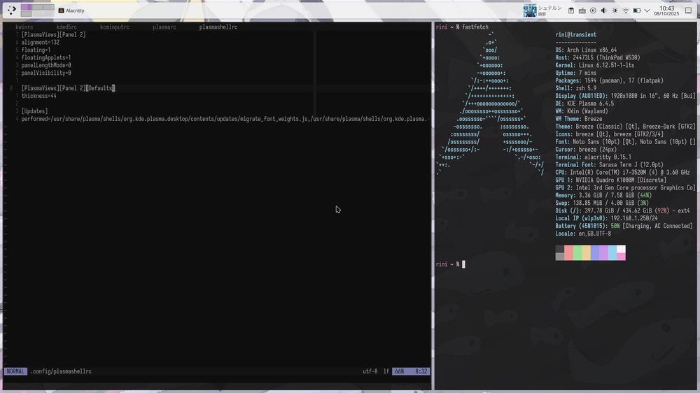Click the .config/plasmashellrc file path in statusline
The image size is (700, 393).
coord(61,371)
